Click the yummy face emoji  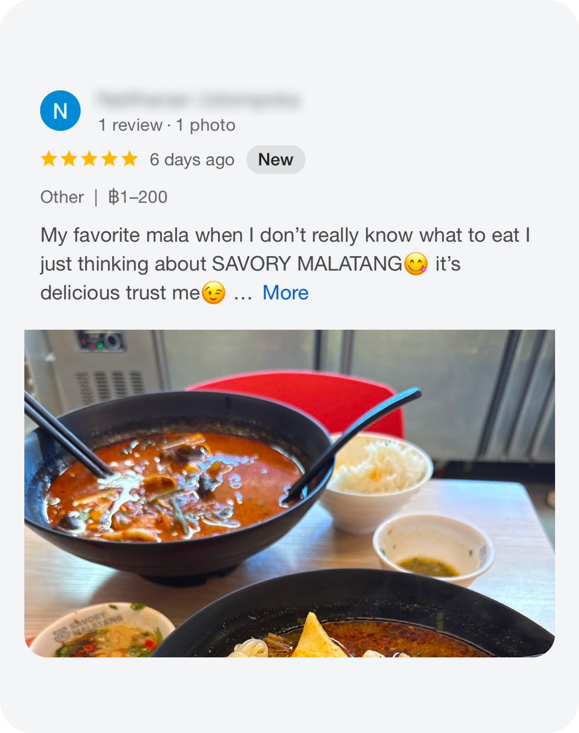(416, 264)
